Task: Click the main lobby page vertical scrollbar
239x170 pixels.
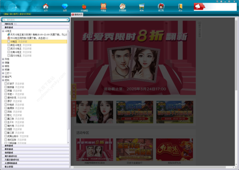Action: [x=236, y=55]
